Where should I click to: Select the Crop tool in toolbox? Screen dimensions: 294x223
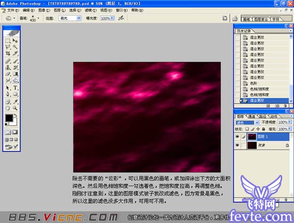coord(8,53)
